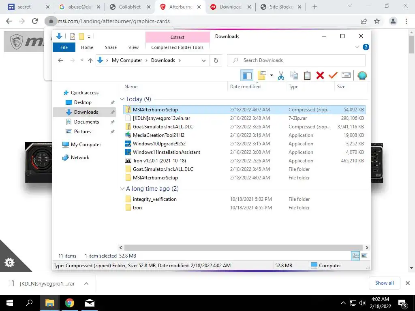The height and width of the screenshot is (311, 415).
Task: Open the Home ribbon tab
Action: 87,47
